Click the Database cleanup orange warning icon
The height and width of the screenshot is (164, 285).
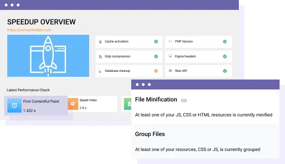156,71
